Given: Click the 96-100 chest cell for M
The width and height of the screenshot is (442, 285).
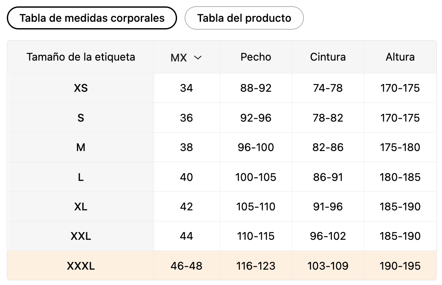Looking at the screenshot, I should click(x=256, y=147).
